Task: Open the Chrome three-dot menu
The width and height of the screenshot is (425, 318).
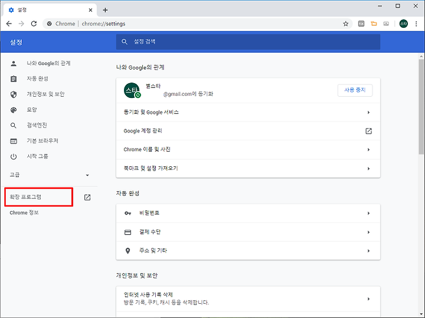Action: tap(416, 24)
